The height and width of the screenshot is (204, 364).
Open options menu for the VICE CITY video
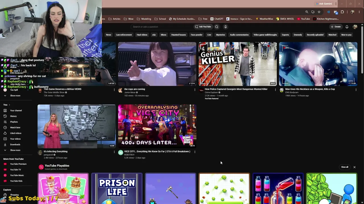pyautogui.click(x=195, y=152)
